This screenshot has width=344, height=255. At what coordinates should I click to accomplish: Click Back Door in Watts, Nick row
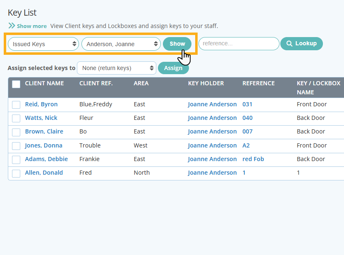click(x=311, y=118)
